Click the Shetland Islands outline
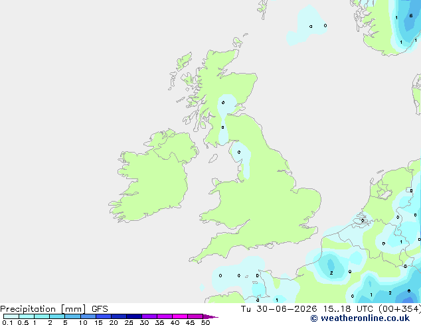 click(262, 9)
